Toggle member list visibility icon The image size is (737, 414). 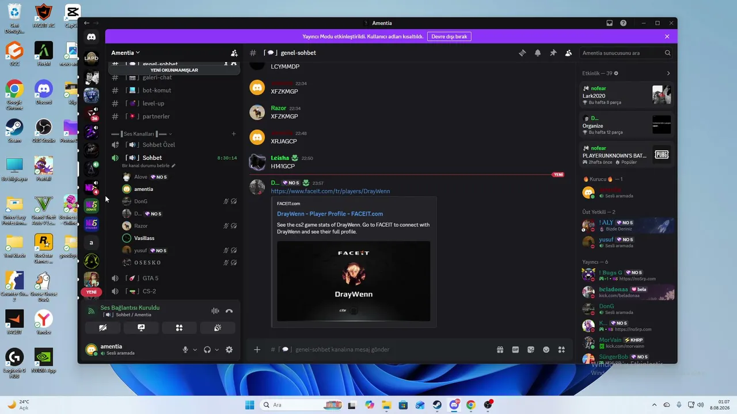click(568, 53)
